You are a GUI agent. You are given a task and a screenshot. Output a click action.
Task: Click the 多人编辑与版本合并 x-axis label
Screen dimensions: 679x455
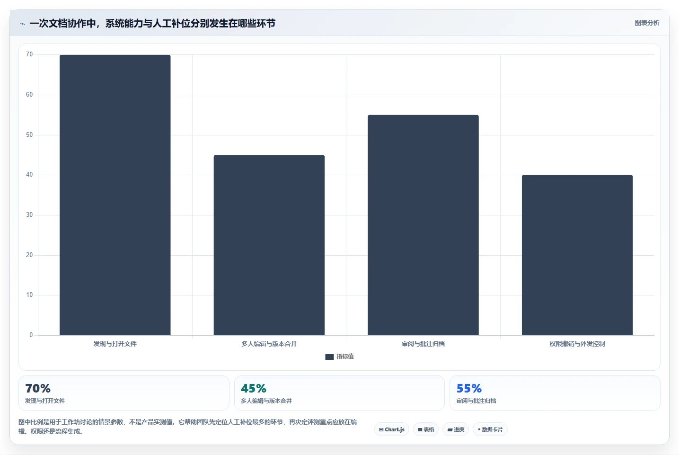tap(269, 344)
